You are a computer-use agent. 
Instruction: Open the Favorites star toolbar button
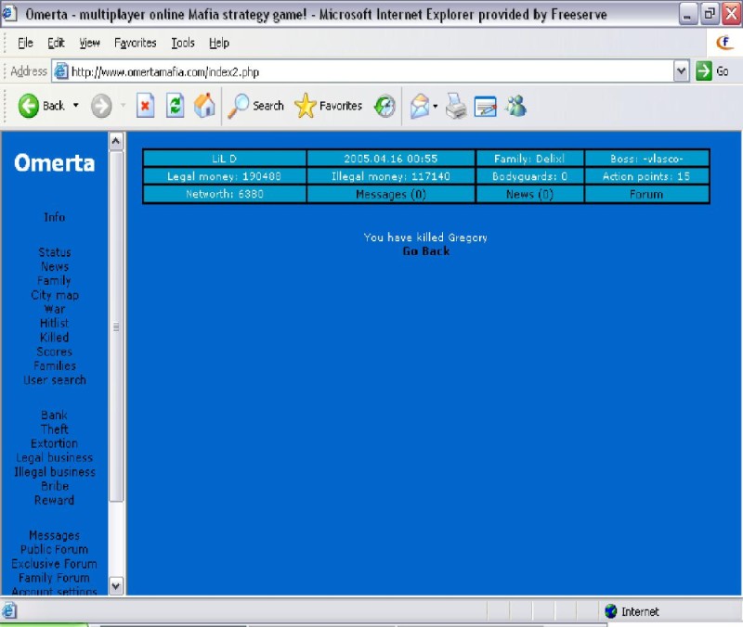tap(328, 106)
